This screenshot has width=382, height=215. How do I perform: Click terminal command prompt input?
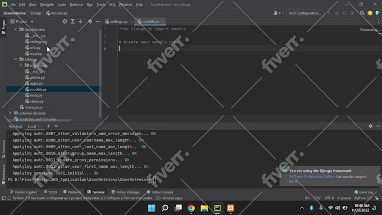[154, 180]
